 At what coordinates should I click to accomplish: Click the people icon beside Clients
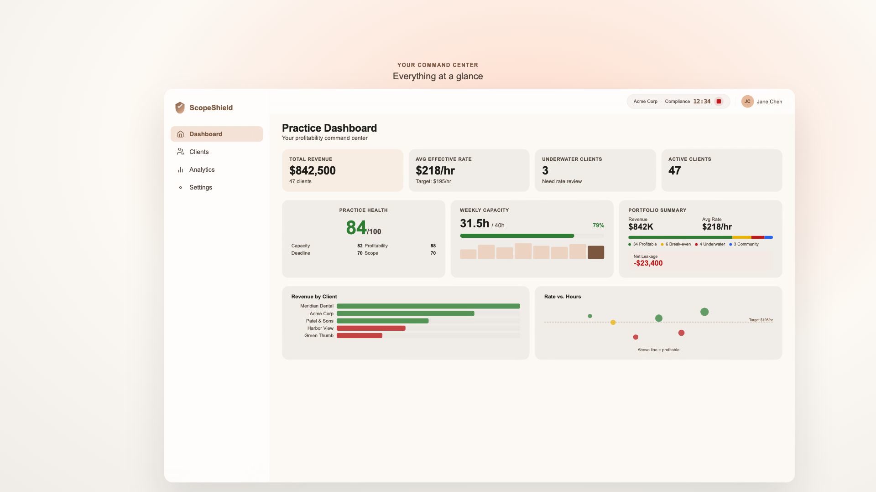pyautogui.click(x=180, y=152)
